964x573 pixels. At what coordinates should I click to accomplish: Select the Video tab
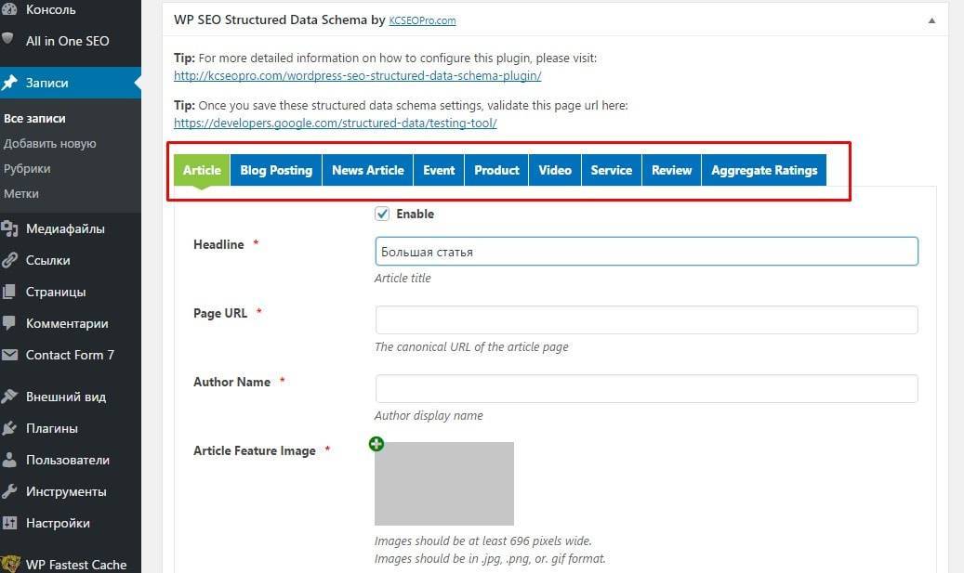[555, 170]
